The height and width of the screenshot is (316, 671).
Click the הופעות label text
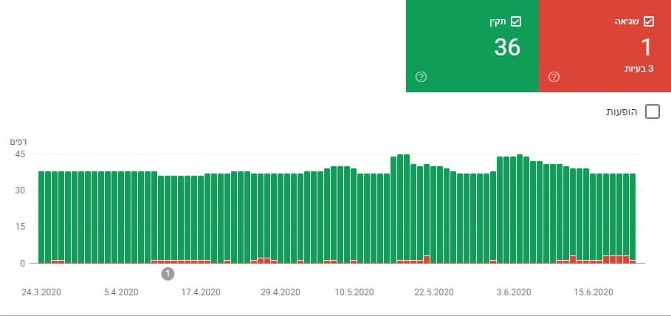click(x=622, y=112)
